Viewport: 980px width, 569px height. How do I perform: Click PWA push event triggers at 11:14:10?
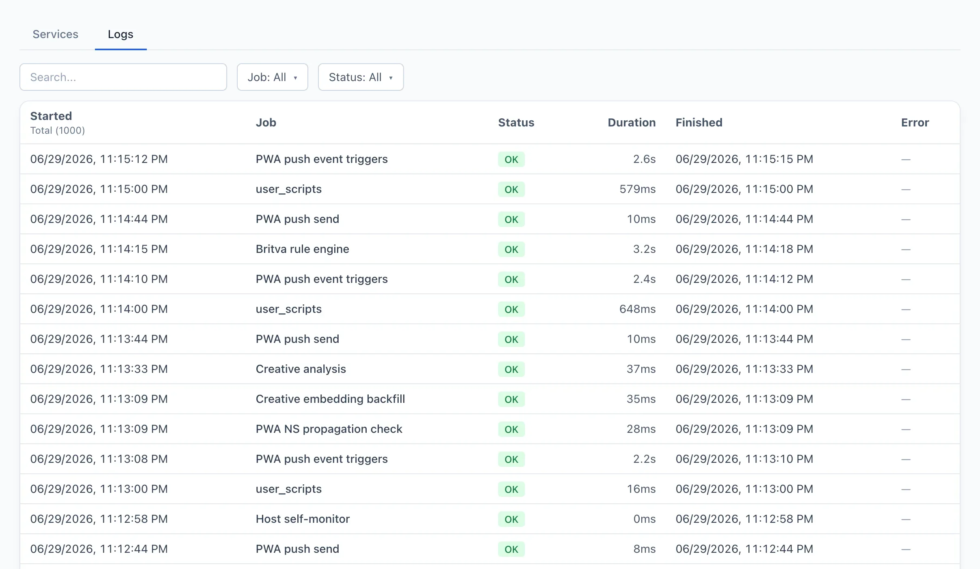click(322, 279)
